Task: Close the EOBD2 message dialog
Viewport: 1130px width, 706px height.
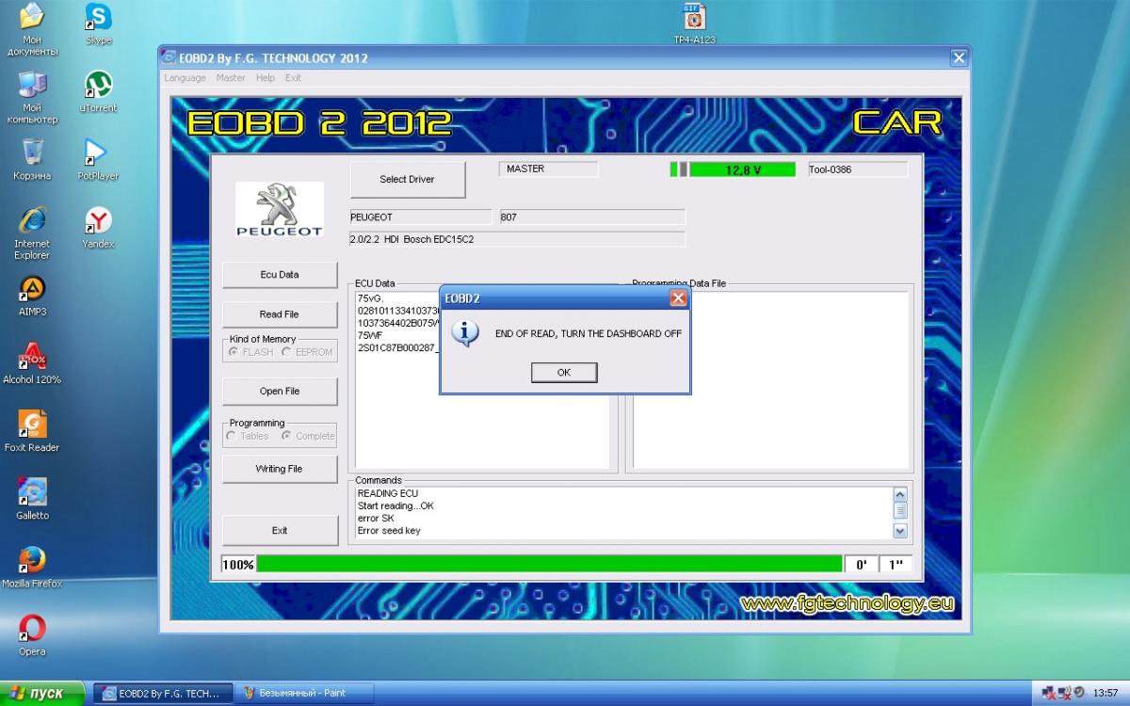Action: pos(677,298)
